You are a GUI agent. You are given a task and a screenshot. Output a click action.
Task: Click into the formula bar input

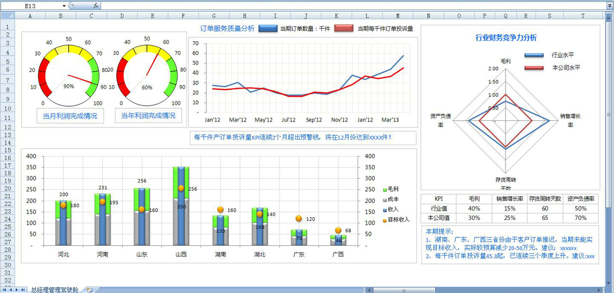point(353,6)
